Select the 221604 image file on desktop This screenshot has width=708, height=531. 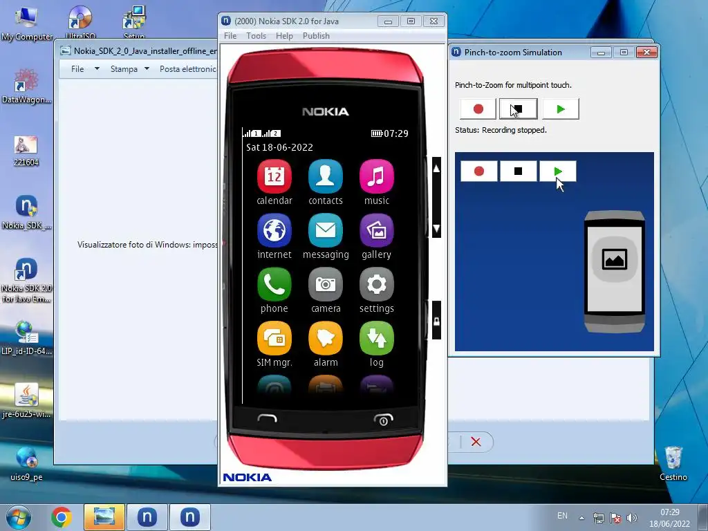pyautogui.click(x=26, y=151)
